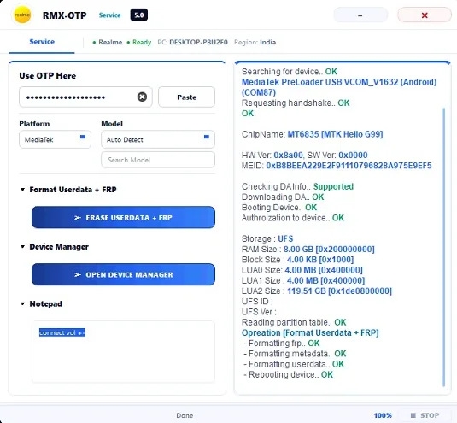The height and width of the screenshot is (423, 457).
Task: Click 'Searching for device.. OK' line
Action: pyautogui.click(x=289, y=72)
